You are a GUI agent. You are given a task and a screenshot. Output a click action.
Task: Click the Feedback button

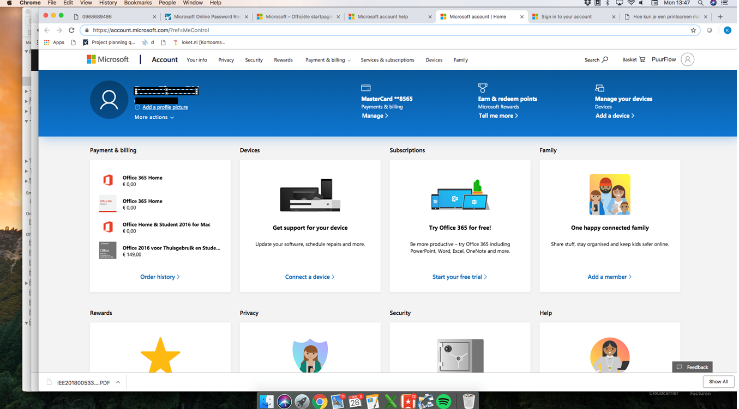pos(692,367)
